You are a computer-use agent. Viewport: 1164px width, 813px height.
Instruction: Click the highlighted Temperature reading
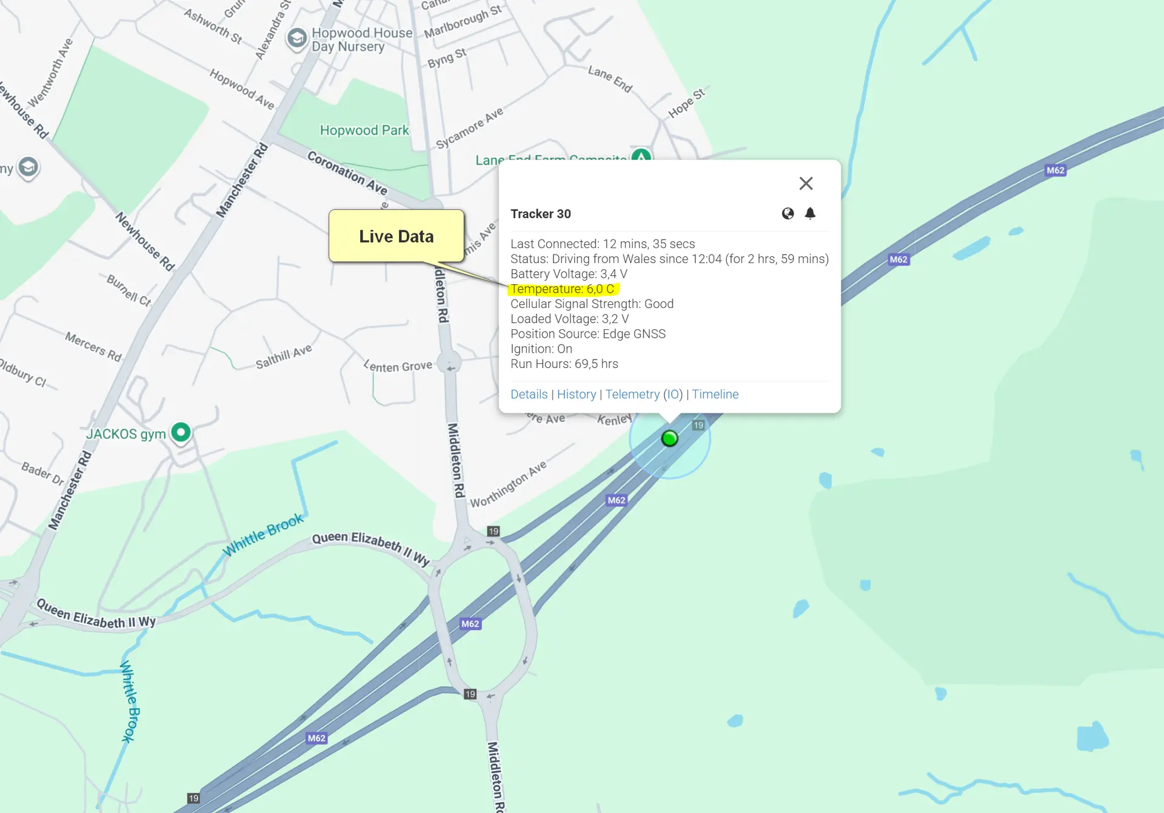click(562, 289)
